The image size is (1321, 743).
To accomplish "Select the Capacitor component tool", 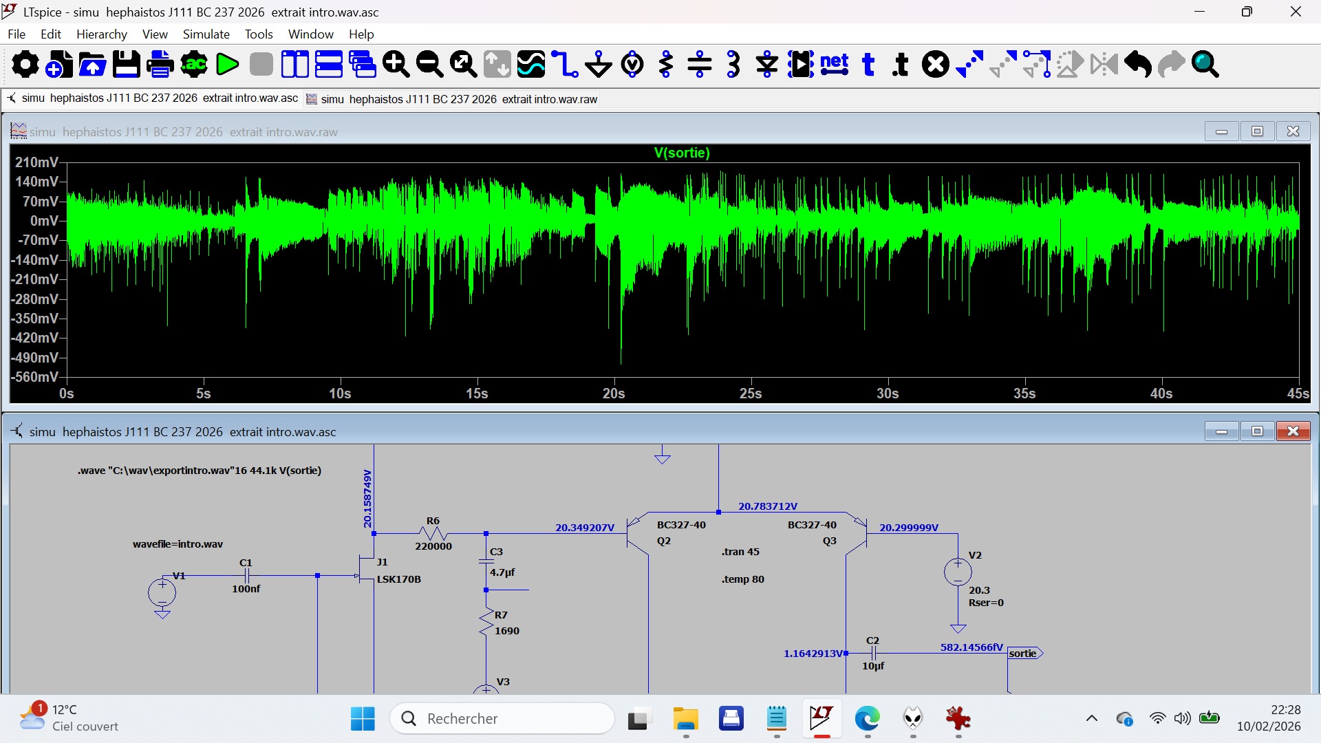I will [700, 65].
